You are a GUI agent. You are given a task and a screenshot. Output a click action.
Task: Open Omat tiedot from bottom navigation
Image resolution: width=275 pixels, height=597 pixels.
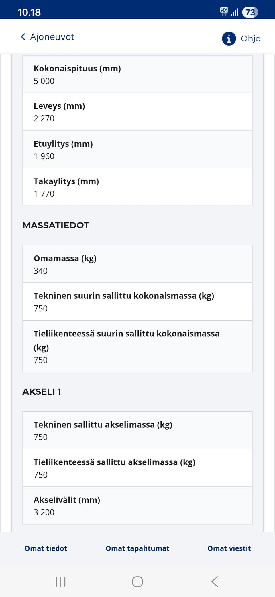tap(46, 548)
